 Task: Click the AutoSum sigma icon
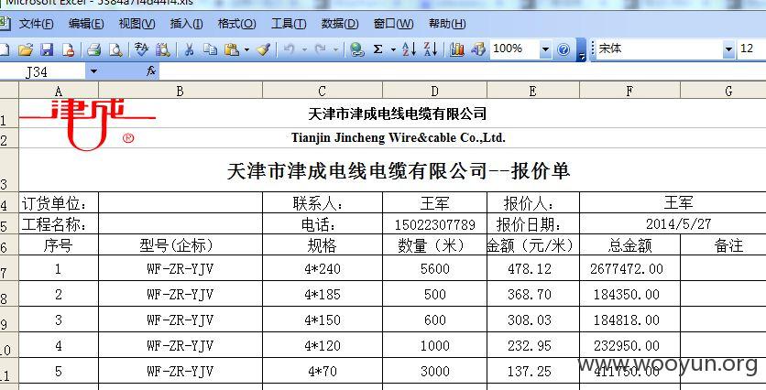378,49
